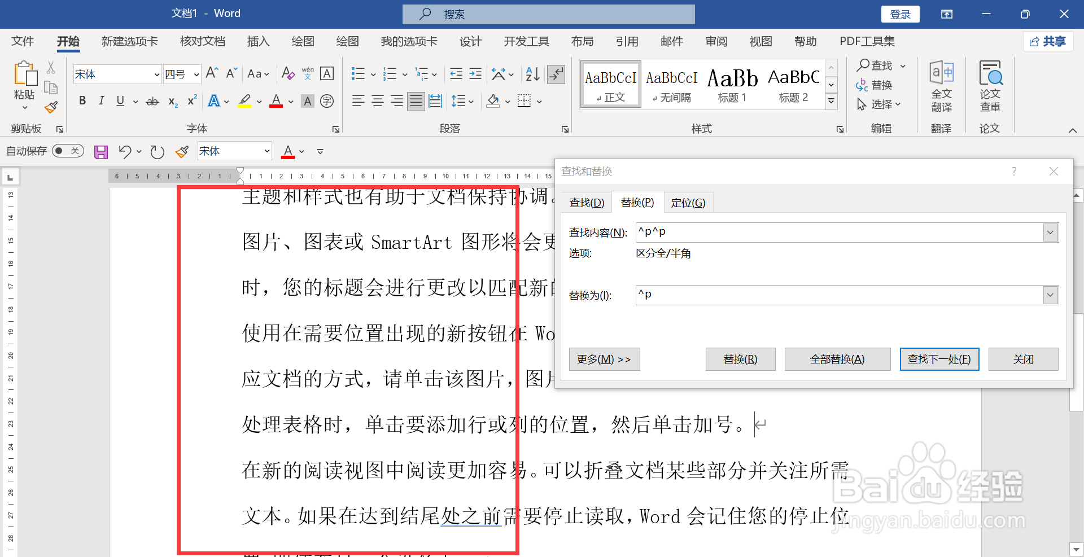This screenshot has width=1084, height=557.
Task: Switch to the Find tab in dialog
Action: point(587,203)
